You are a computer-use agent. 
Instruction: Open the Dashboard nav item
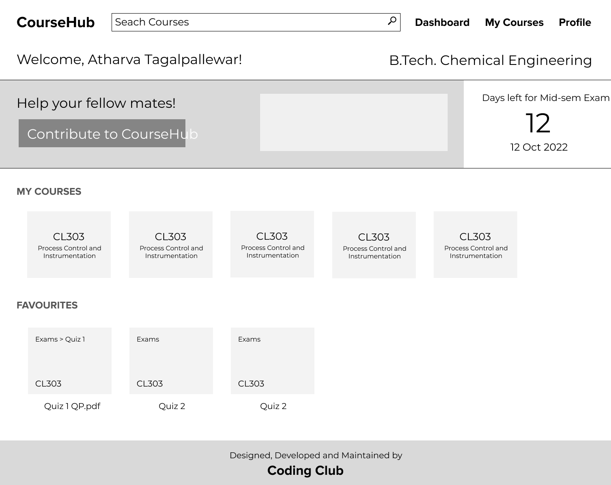pos(442,22)
